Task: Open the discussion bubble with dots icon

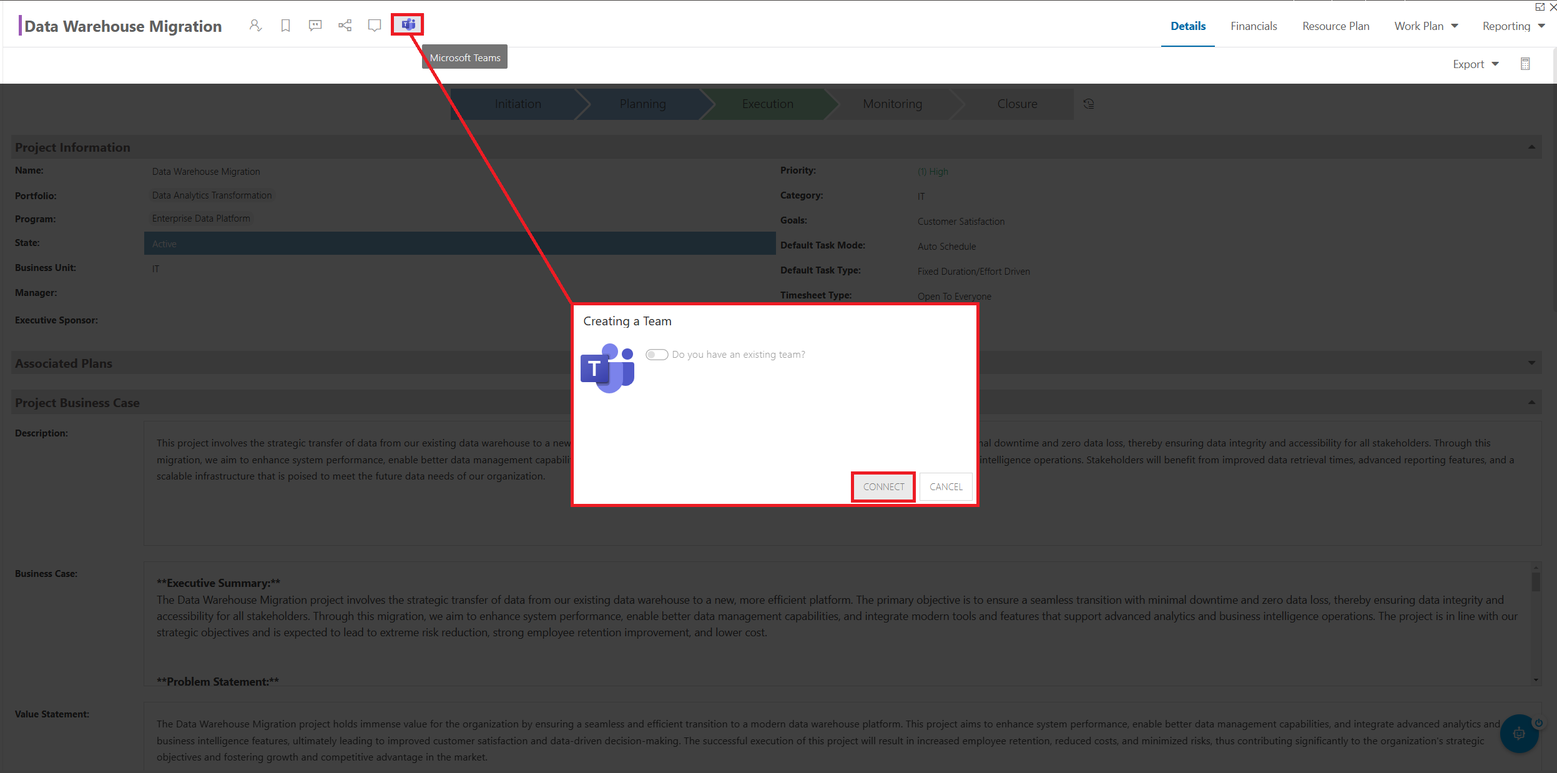Action: pyautogui.click(x=315, y=26)
